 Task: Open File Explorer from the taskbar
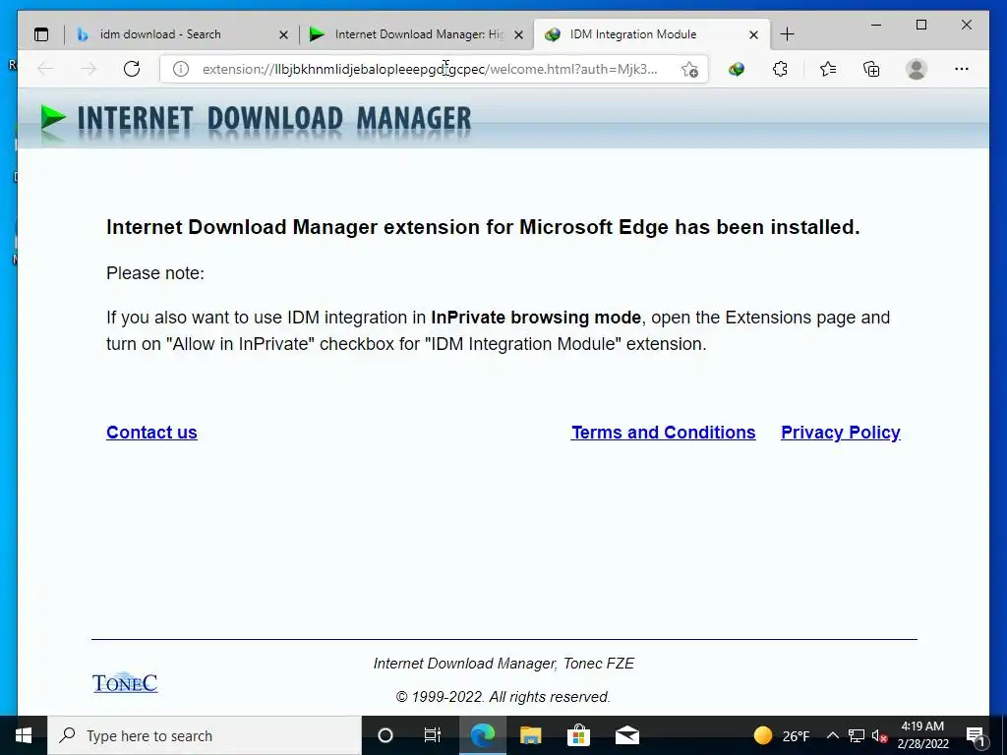coord(530,735)
